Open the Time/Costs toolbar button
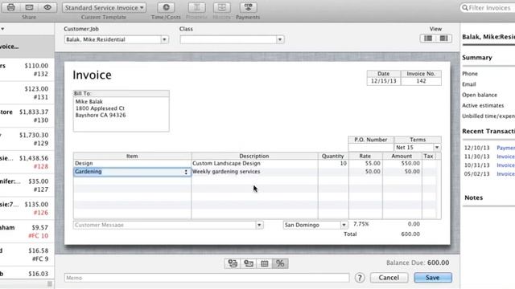Viewport: 515px width, 289px height. coord(167,7)
